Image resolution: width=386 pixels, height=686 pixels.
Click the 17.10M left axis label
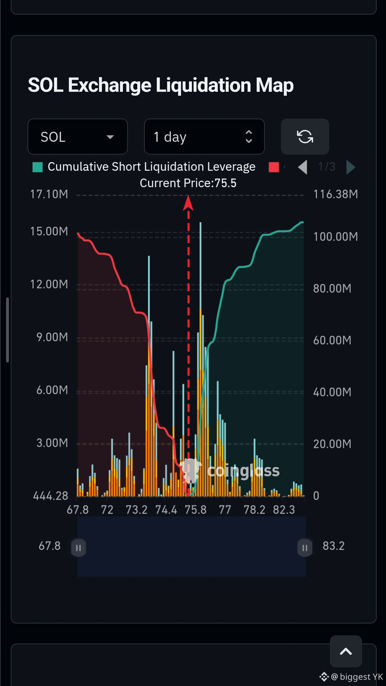coord(49,194)
